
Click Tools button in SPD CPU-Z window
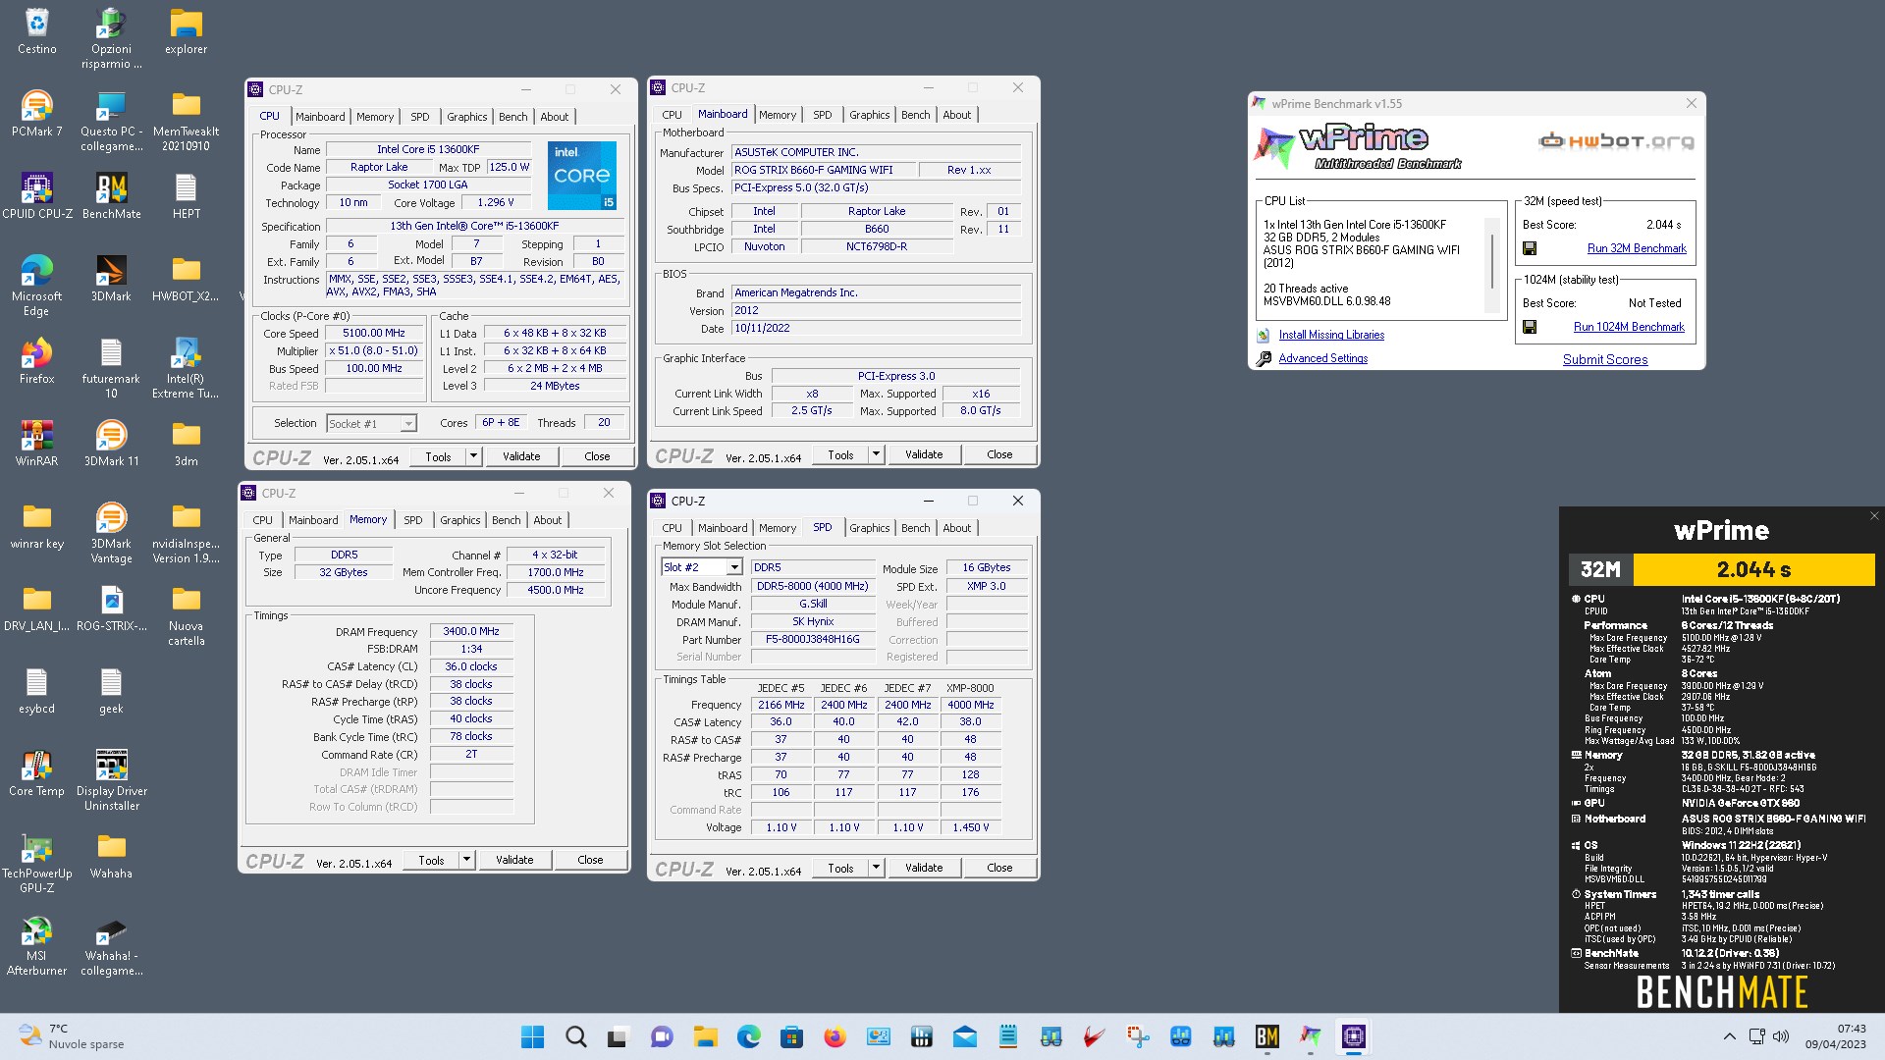click(x=840, y=868)
